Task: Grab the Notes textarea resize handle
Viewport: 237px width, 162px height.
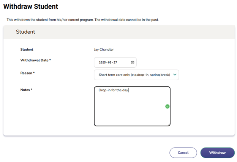Action: pos(169,124)
